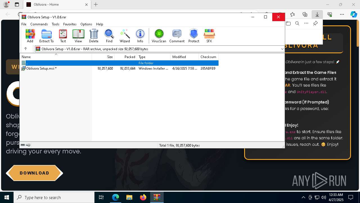
Task: Run VirusScan on archive
Action: pyautogui.click(x=159, y=36)
